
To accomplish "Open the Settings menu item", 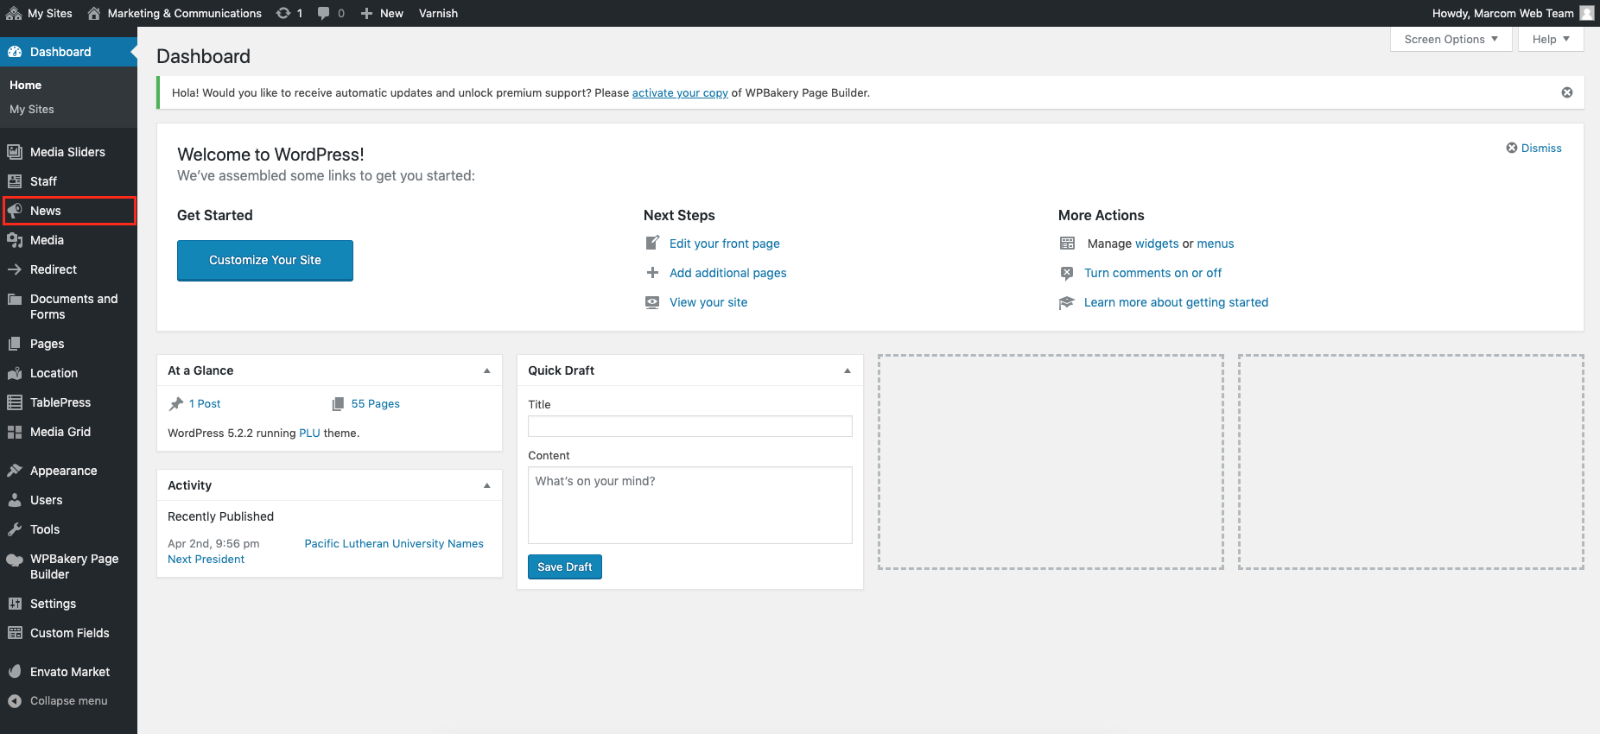I will click(x=68, y=604).
